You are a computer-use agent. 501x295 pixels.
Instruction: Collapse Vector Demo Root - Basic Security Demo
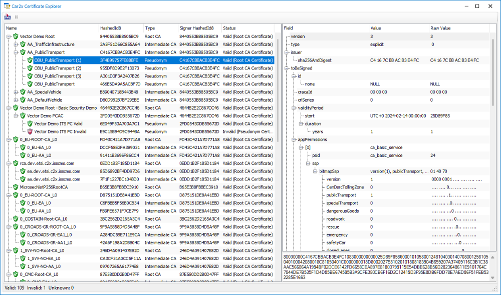(9, 108)
